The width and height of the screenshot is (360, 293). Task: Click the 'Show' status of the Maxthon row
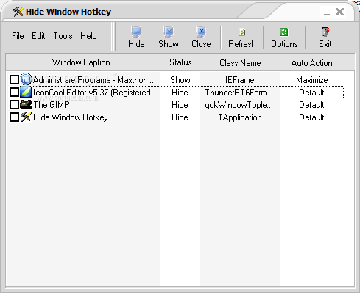180,80
